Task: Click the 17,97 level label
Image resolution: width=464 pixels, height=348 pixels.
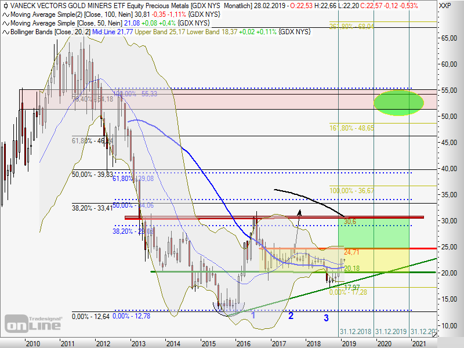Action: click(352, 287)
